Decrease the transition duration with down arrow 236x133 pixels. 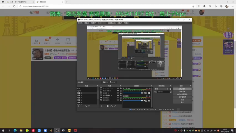(x=171, y=93)
